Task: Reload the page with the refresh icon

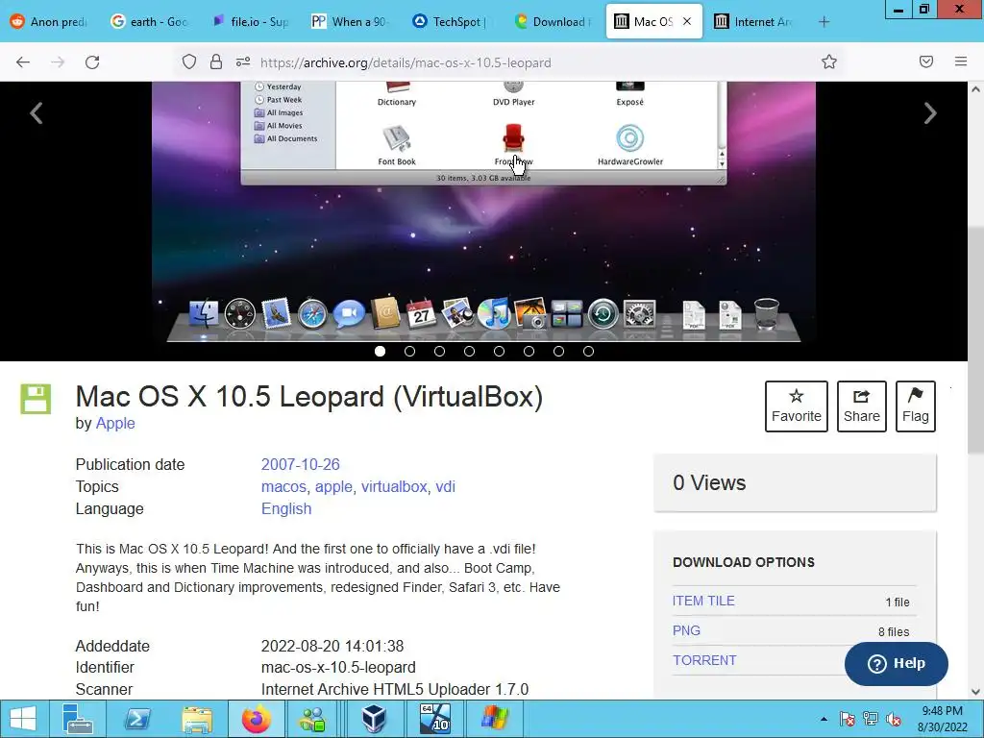Action: point(92,62)
